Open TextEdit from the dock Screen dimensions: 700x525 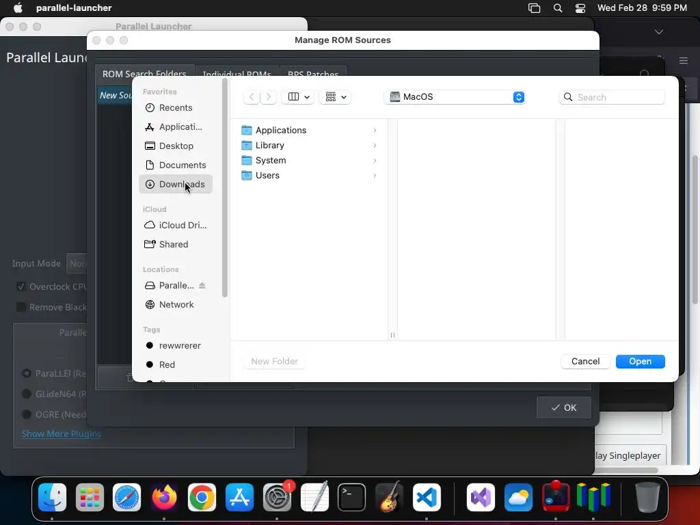click(x=314, y=498)
